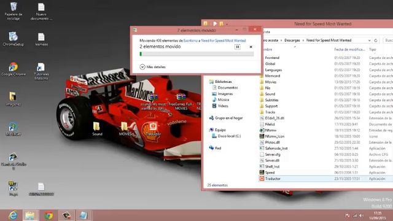This screenshot has height=221, width=393.
Task: Click the network icon in system tray
Action: pyautogui.click(x=355, y=215)
